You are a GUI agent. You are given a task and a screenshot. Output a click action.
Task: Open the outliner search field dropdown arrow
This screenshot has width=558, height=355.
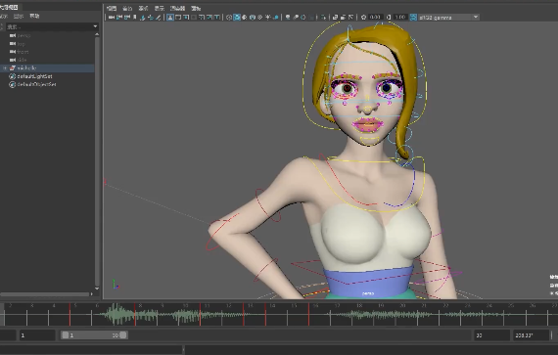tap(95, 26)
